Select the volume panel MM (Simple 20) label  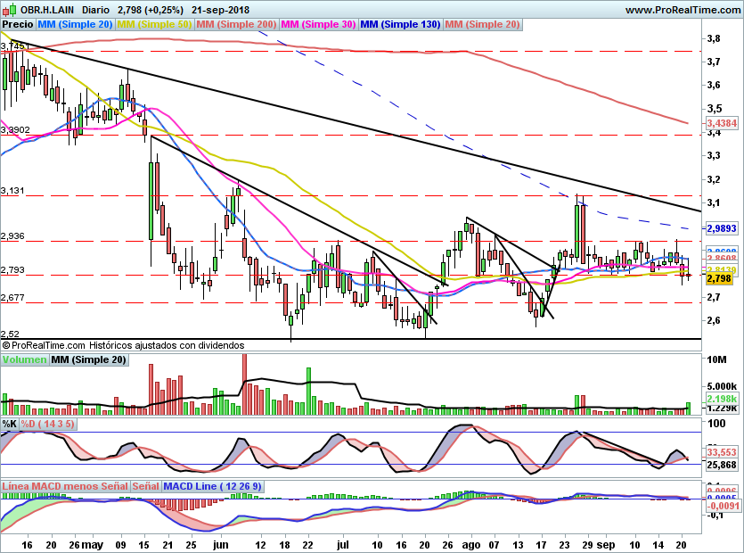(x=88, y=359)
